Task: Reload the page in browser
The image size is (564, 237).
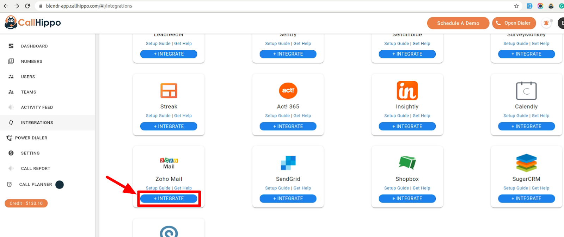Action: coord(27,6)
